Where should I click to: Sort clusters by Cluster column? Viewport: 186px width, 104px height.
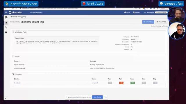click(17, 79)
